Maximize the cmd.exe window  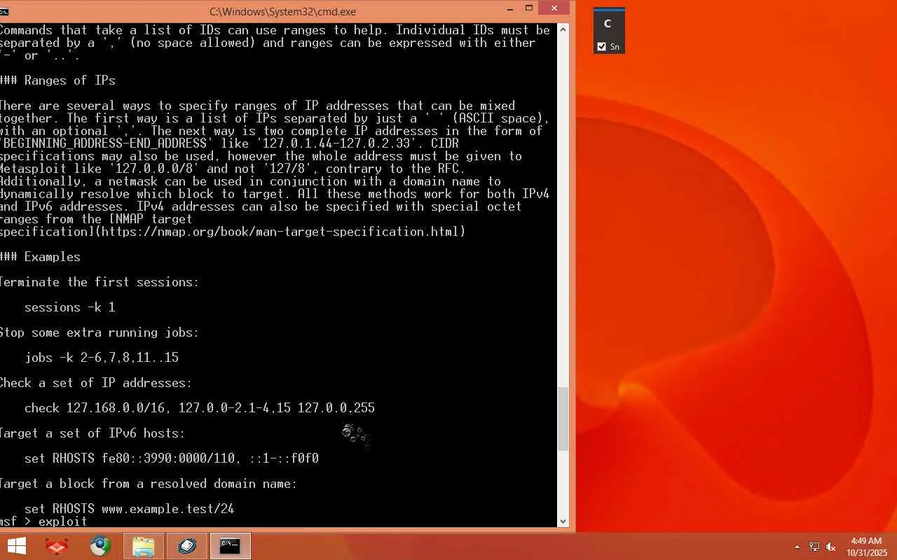529,9
